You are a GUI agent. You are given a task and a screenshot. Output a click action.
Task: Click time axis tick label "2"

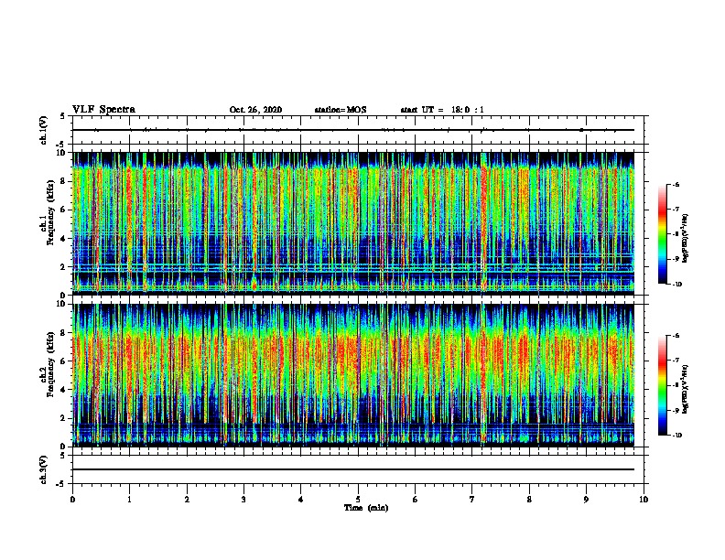pos(187,499)
